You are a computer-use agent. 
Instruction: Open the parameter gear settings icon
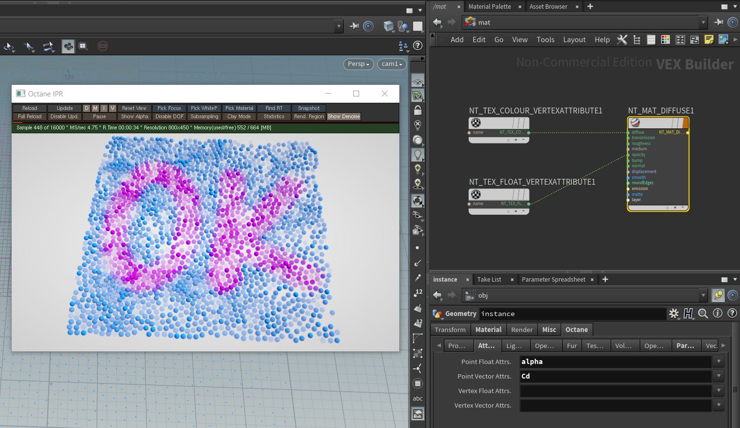coord(674,314)
